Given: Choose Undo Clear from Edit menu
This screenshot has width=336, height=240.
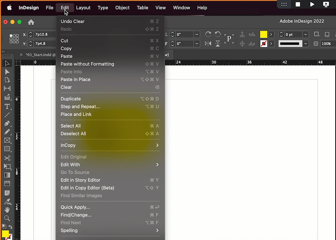Looking at the screenshot, I should [x=110, y=21].
